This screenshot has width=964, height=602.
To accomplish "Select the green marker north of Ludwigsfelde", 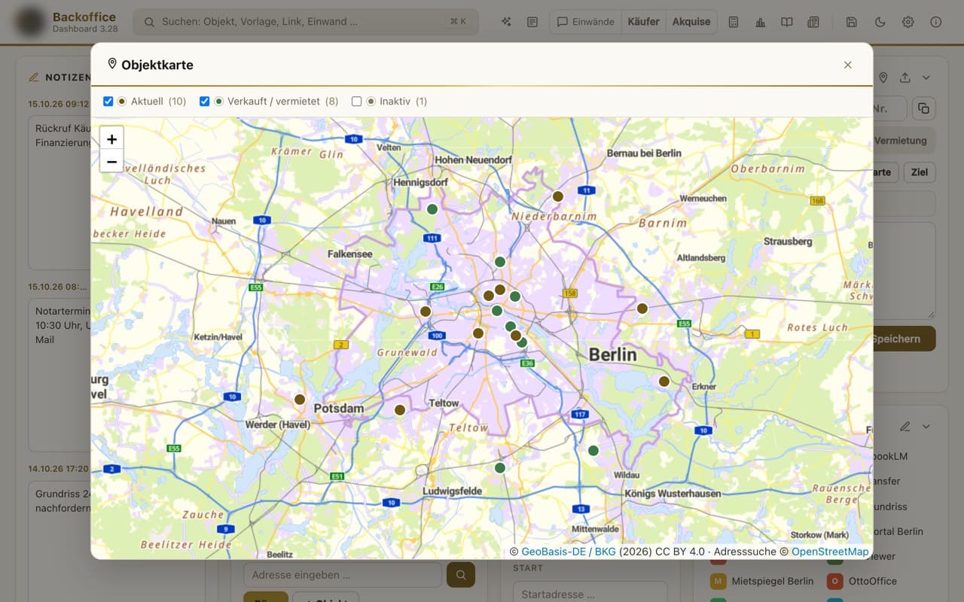I will coord(500,468).
